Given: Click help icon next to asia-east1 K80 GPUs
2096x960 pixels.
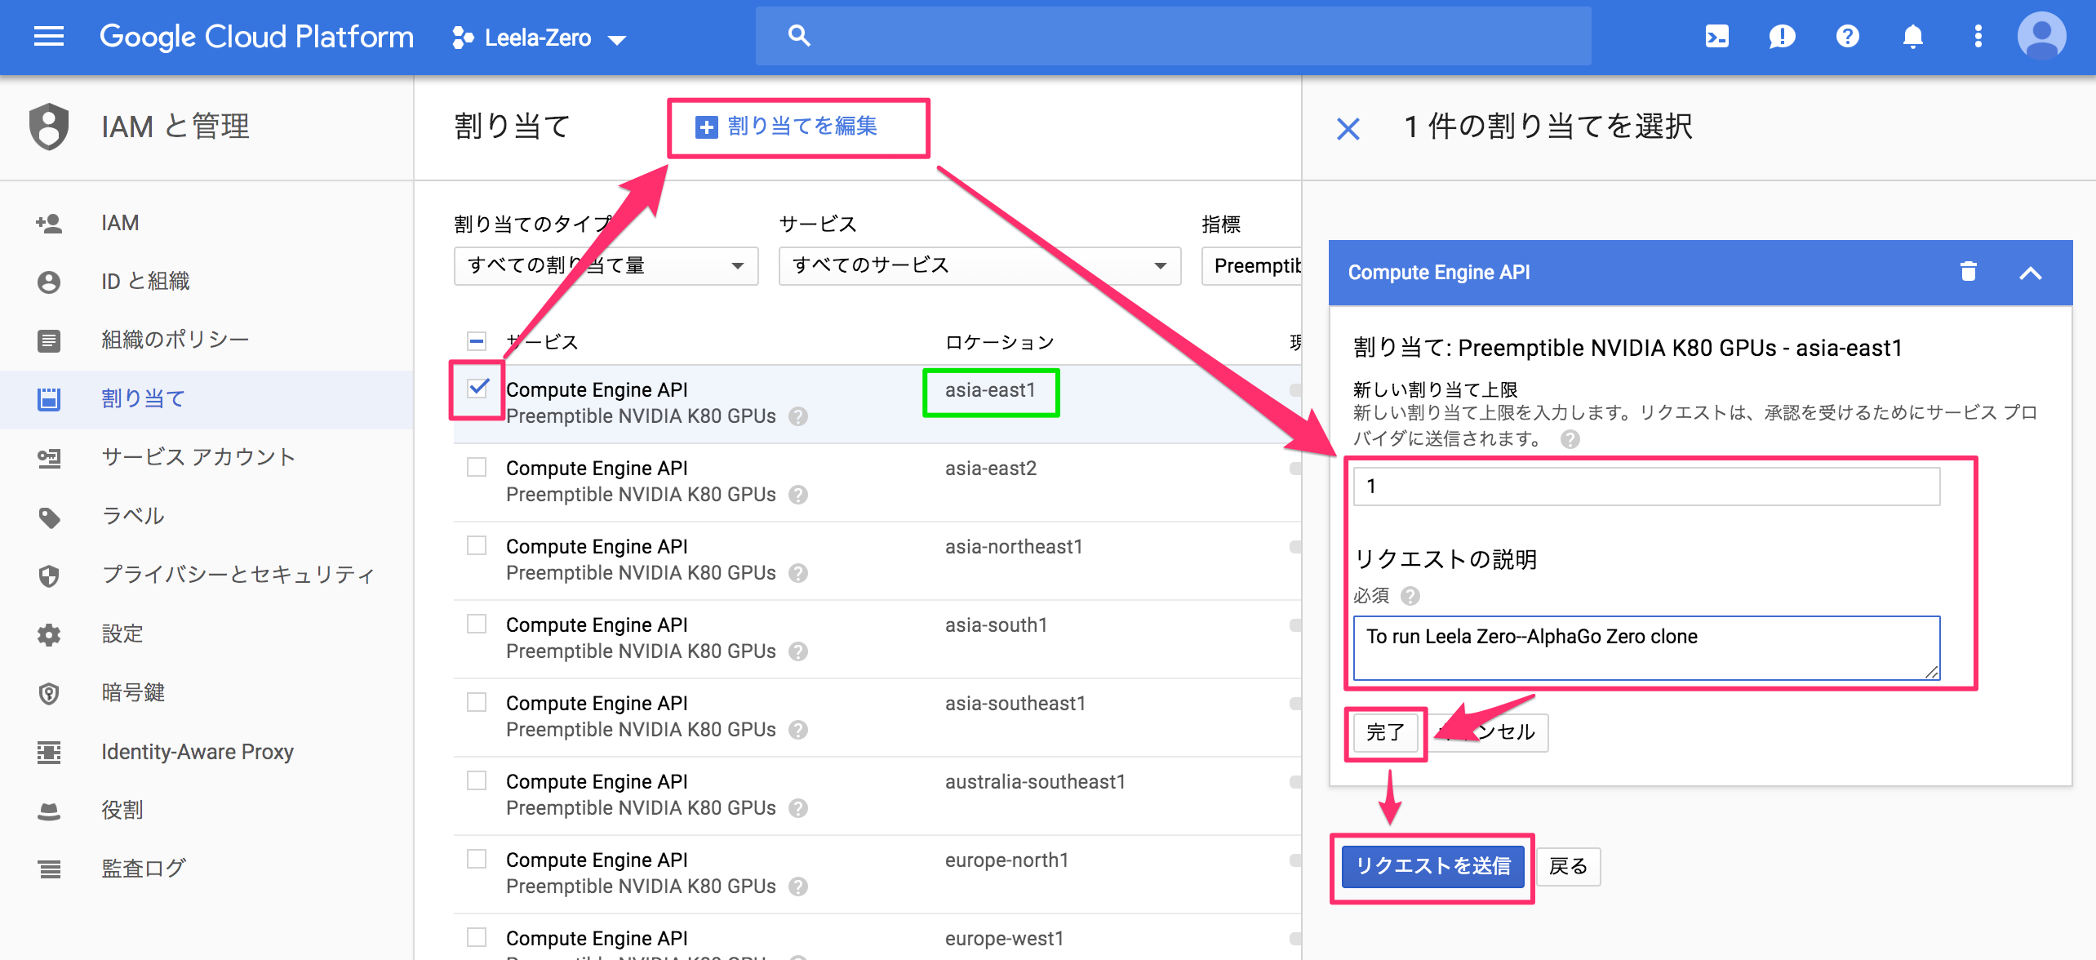Looking at the screenshot, I should coord(798,416).
